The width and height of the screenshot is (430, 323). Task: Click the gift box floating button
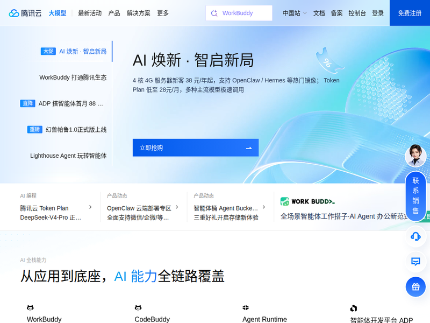415,287
